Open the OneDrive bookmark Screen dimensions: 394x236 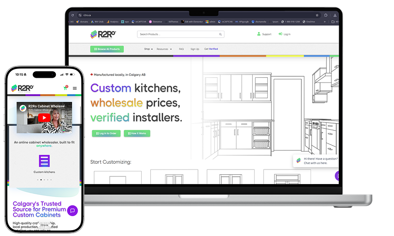[x=309, y=22]
